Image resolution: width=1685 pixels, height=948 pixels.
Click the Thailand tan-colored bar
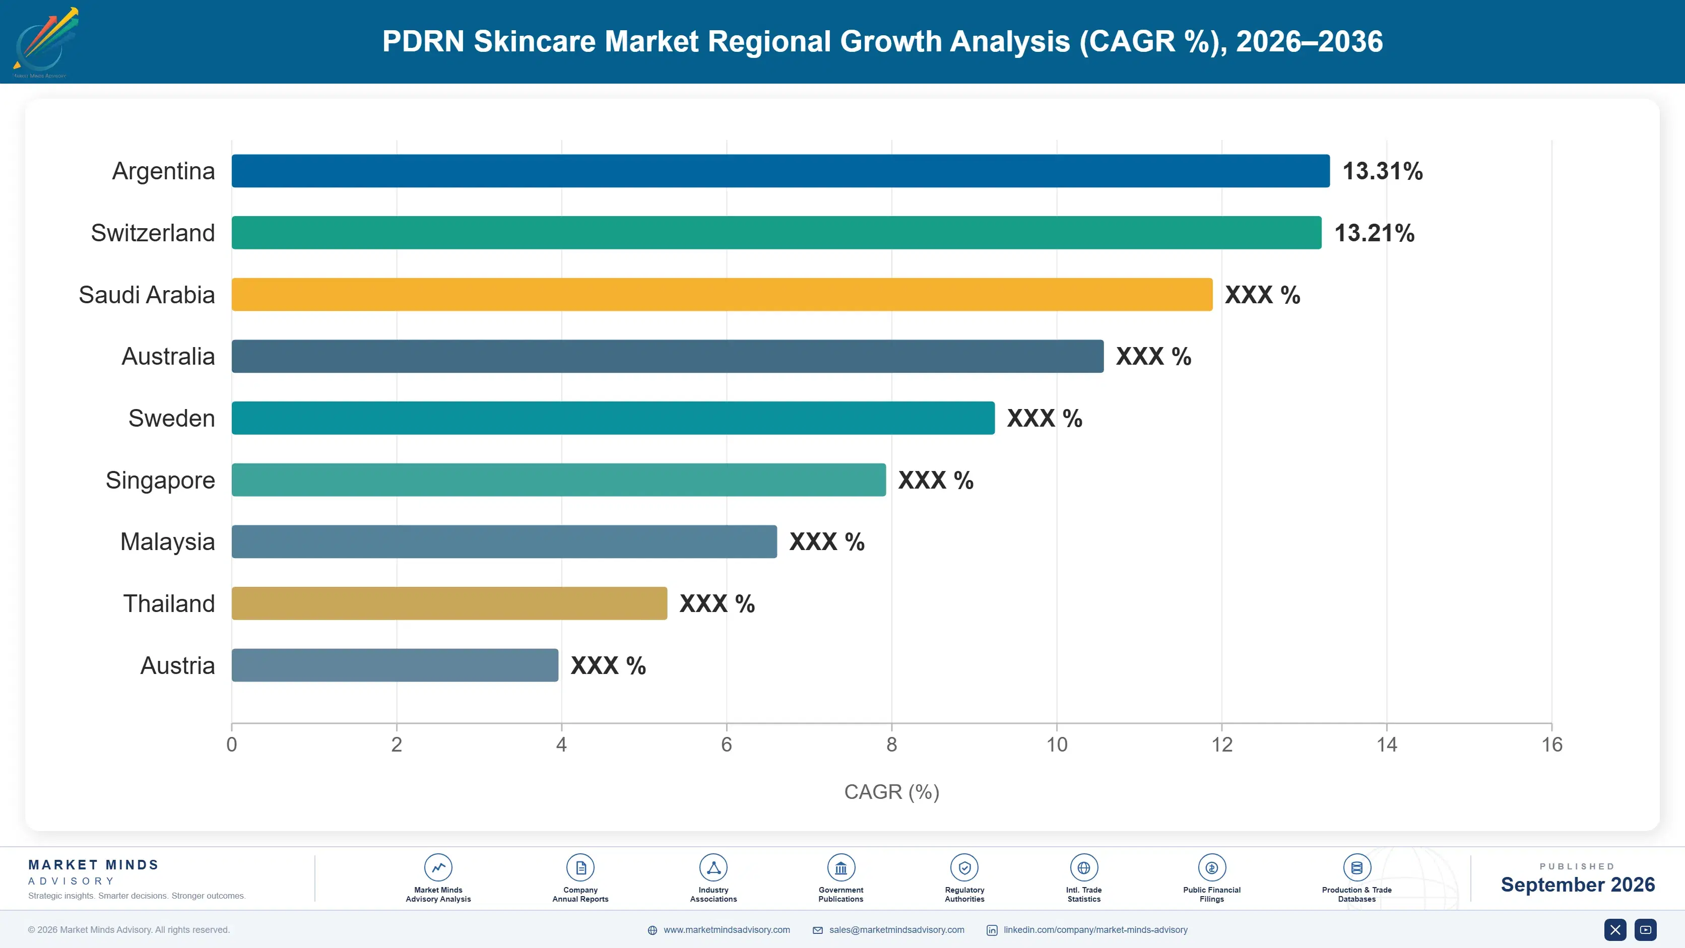point(449,603)
